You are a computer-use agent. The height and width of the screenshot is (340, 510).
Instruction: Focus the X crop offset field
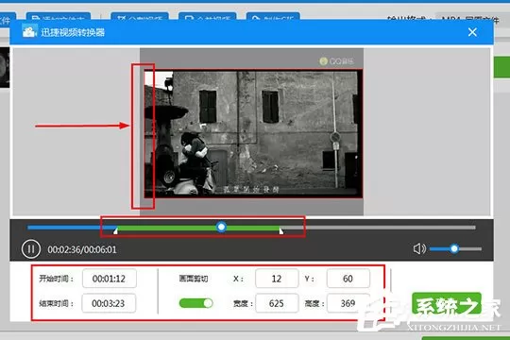[277, 279]
